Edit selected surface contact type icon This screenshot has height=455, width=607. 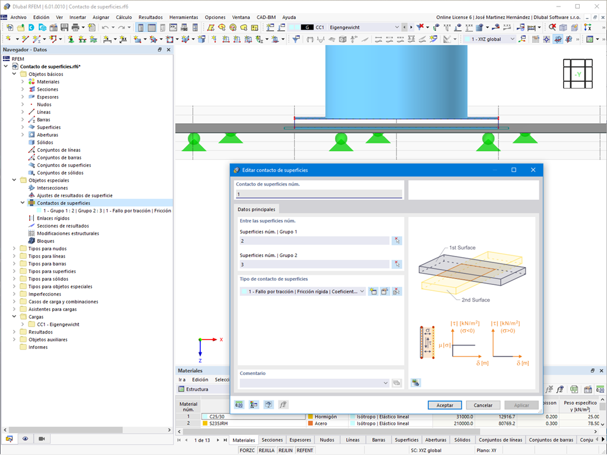click(x=384, y=291)
